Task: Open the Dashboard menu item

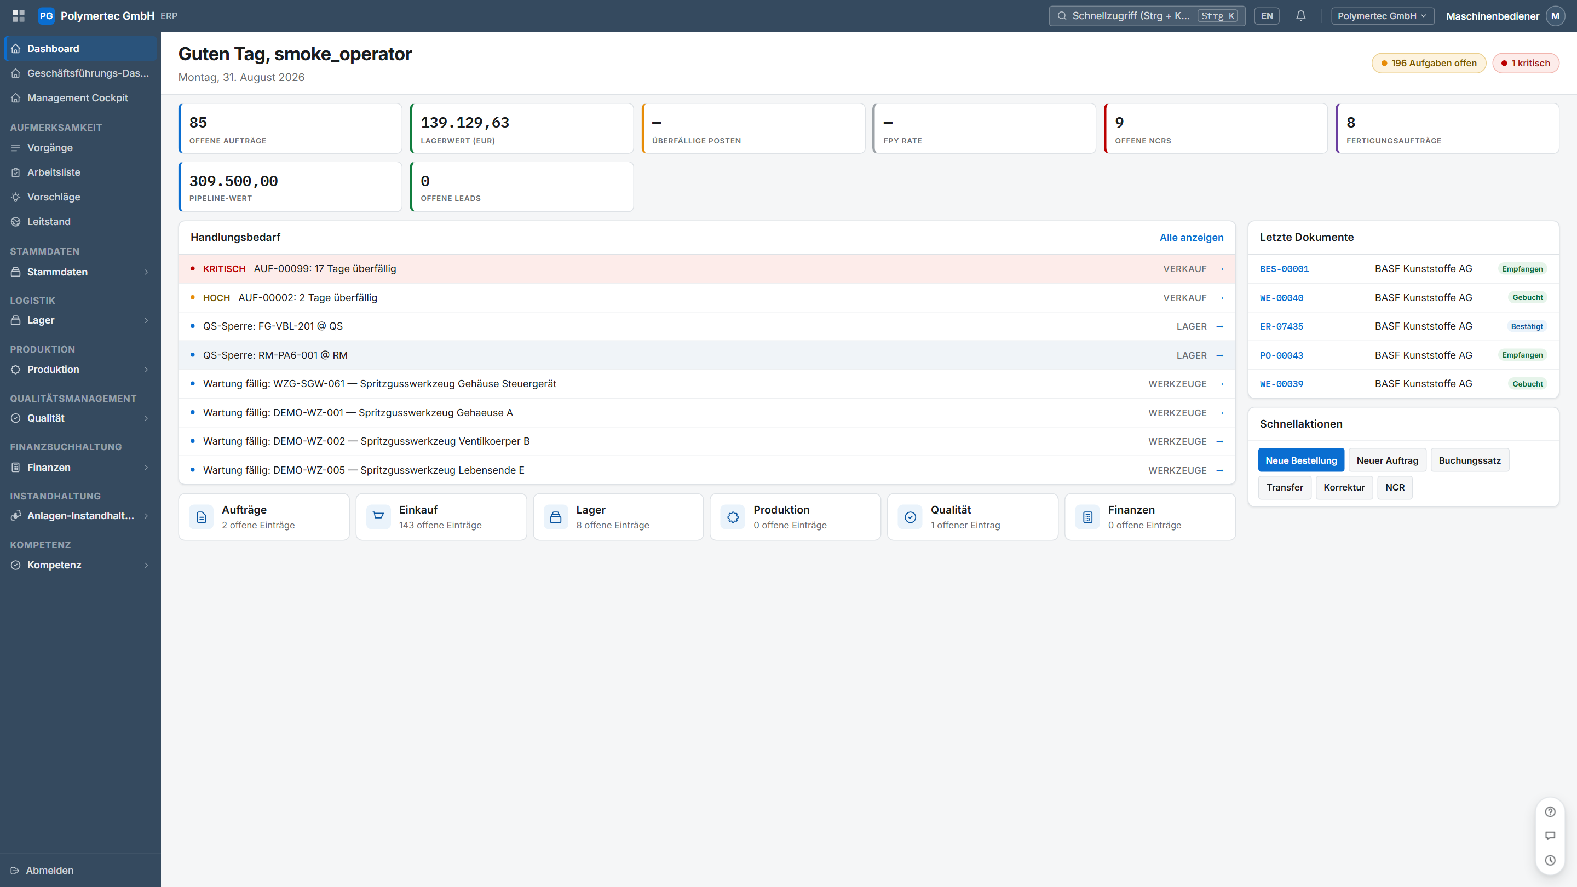Action: 80,48
